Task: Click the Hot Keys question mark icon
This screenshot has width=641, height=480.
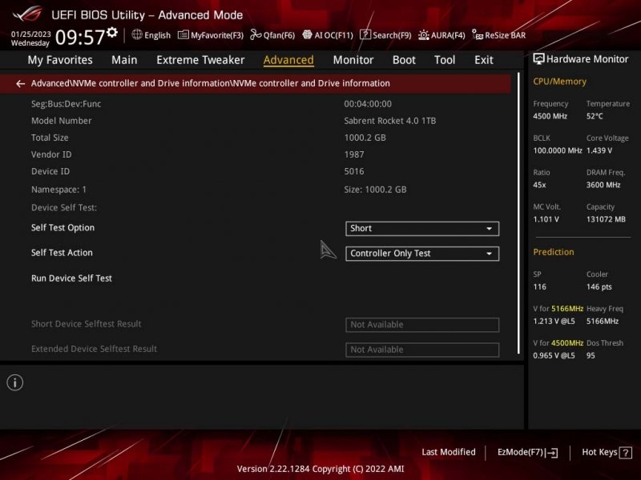Action: tap(626, 453)
